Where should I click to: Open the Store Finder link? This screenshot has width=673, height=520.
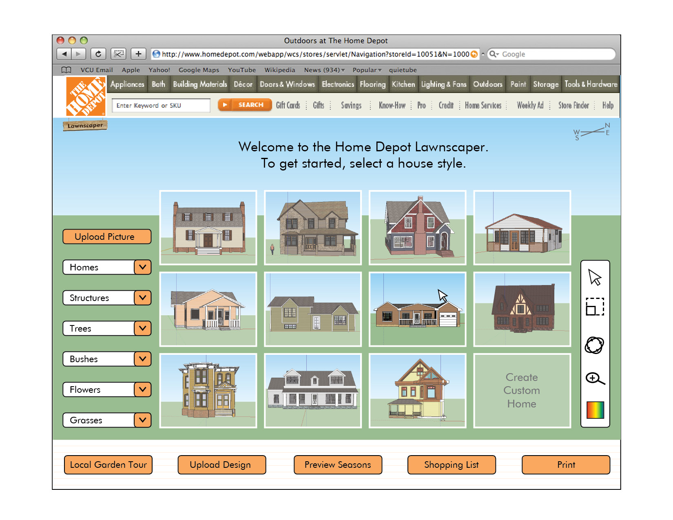(x=573, y=105)
